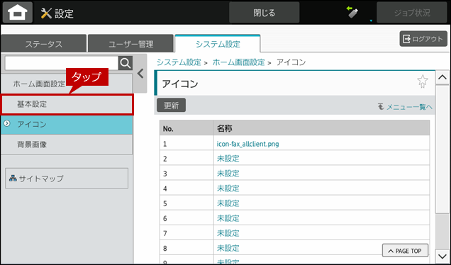Click the ログアウト logout button
Viewport: 451px width, 265px height.
[423, 39]
